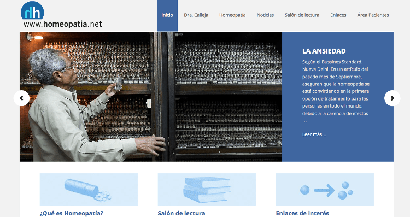The height and width of the screenshot is (217, 410).
Task: Click the dh logo icon
Action: (32, 10)
